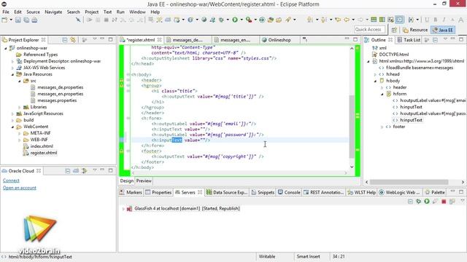Viewport: 467px width, 262px height.
Task: Switch to the Onlineshop browser tab
Action: click(x=276, y=40)
